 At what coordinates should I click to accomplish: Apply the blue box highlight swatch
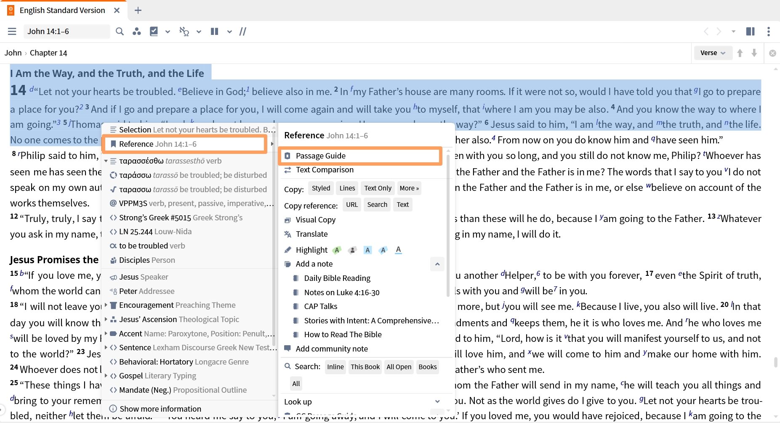tap(367, 250)
